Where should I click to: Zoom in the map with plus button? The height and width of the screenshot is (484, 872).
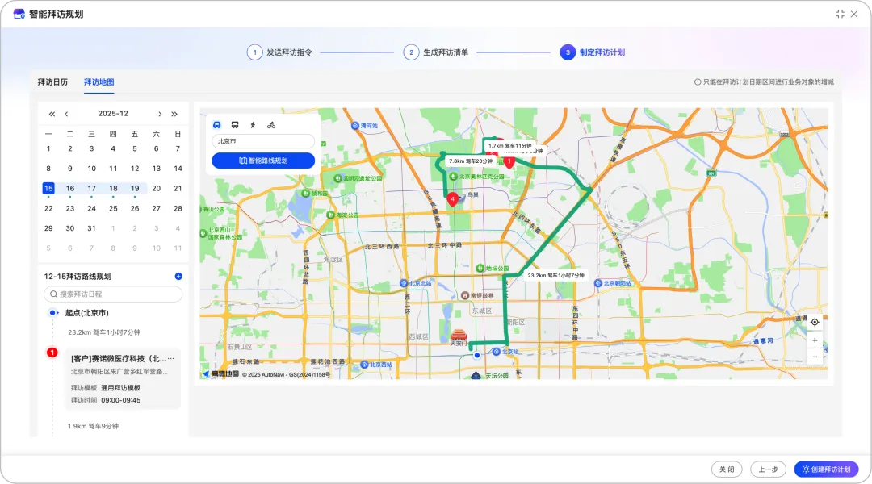(815, 340)
